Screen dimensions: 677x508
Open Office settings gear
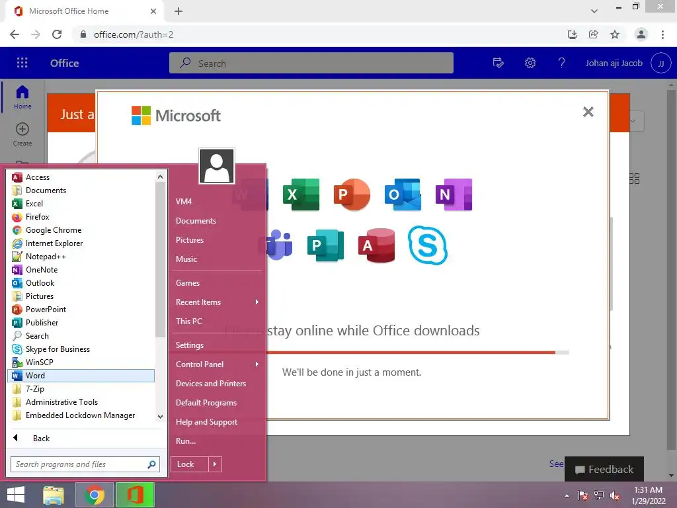pyautogui.click(x=530, y=63)
